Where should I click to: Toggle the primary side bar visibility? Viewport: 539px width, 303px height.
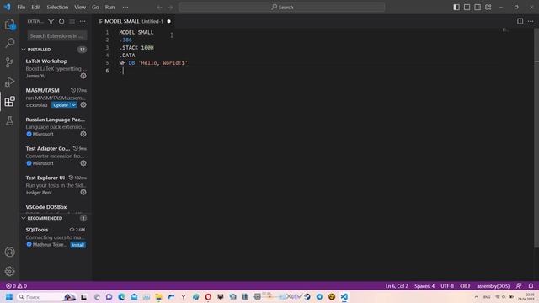coord(456,8)
